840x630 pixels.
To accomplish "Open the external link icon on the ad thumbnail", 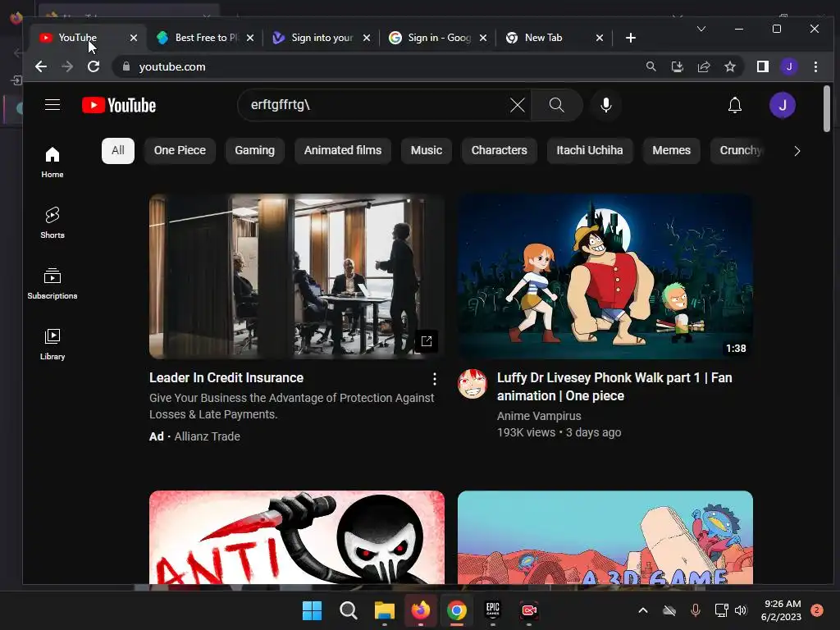I will (x=427, y=341).
